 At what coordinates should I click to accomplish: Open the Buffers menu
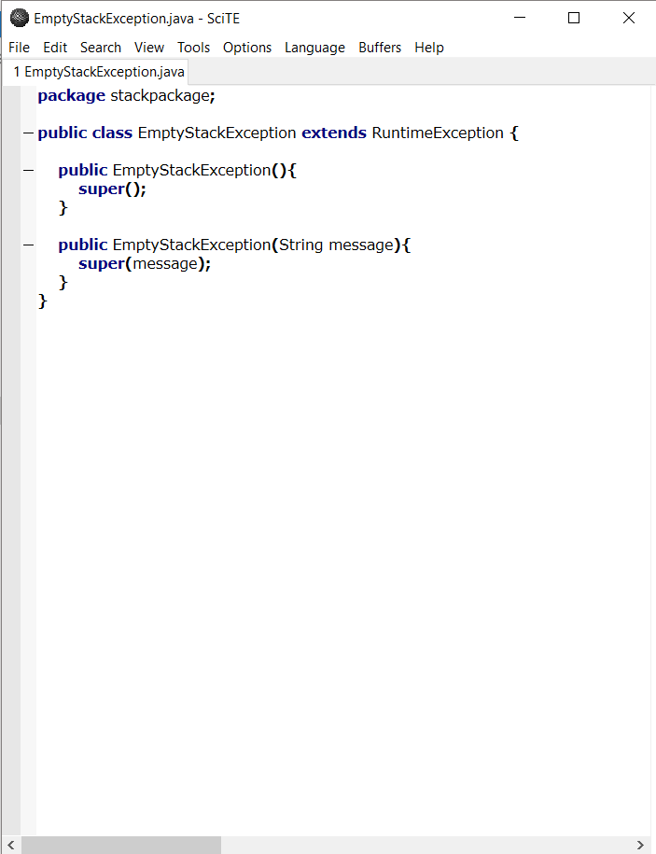tap(380, 48)
